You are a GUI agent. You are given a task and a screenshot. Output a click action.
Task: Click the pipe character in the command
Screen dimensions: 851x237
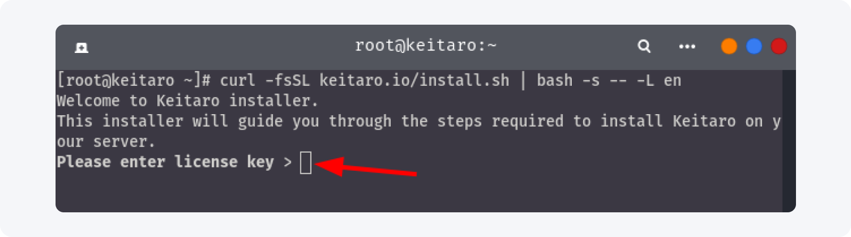pyautogui.click(x=523, y=81)
